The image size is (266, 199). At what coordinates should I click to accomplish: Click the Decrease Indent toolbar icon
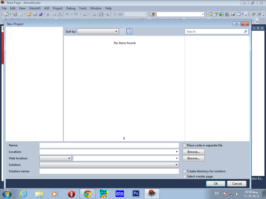point(253,15)
